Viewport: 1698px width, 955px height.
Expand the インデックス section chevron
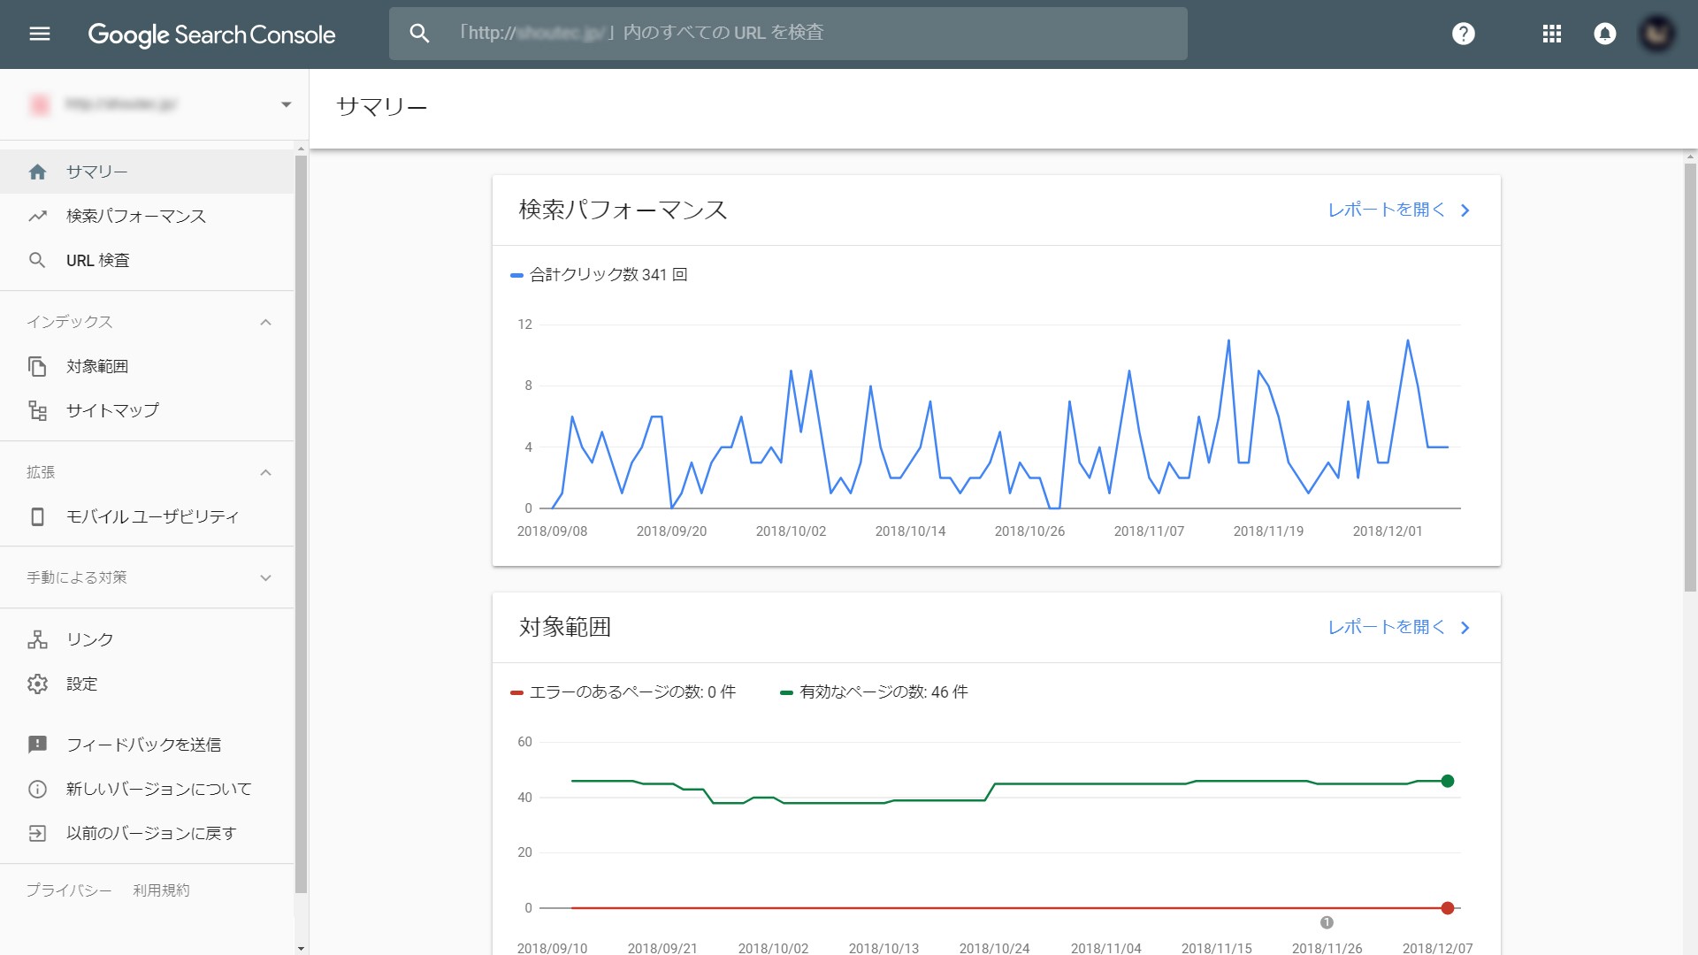point(266,322)
